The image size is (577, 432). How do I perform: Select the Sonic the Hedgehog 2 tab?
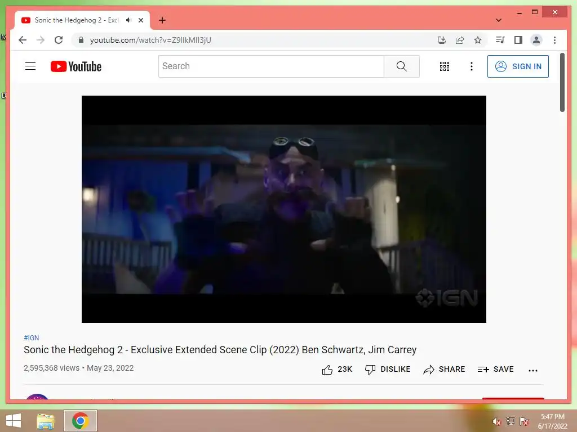pos(77,20)
